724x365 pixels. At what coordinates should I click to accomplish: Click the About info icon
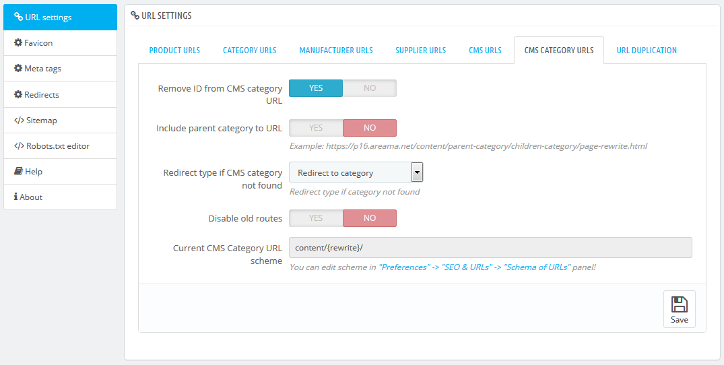pyautogui.click(x=15, y=197)
